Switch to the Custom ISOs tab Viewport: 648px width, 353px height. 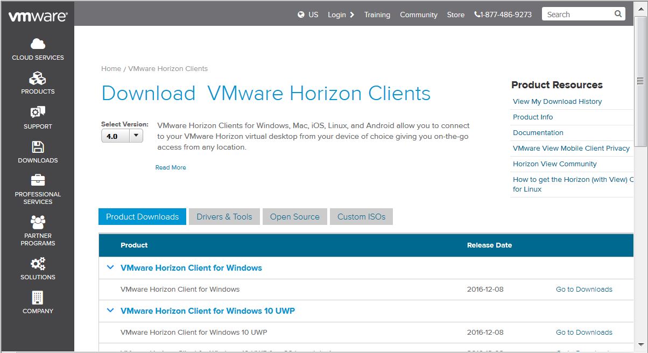pyautogui.click(x=361, y=217)
